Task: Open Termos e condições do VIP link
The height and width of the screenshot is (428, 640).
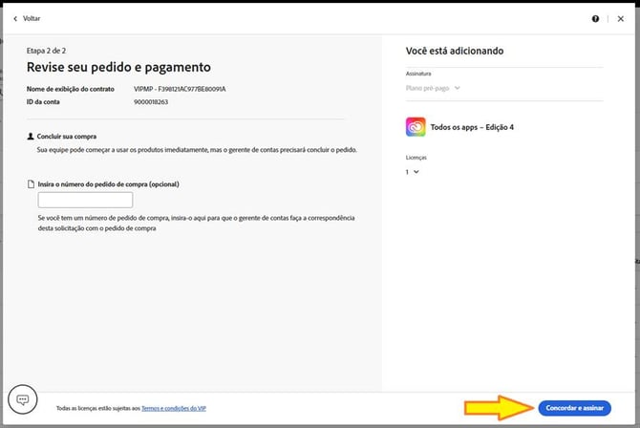Action: (x=174, y=408)
